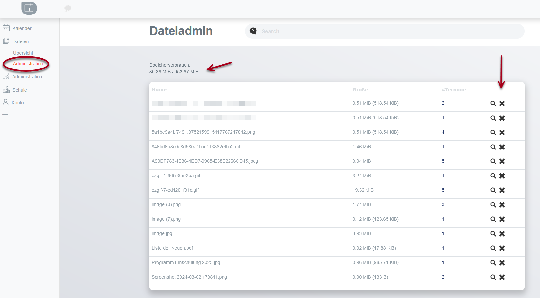Click the Administration gear icon in sidebar
This screenshot has width=540, height=298.
point(6,76)
